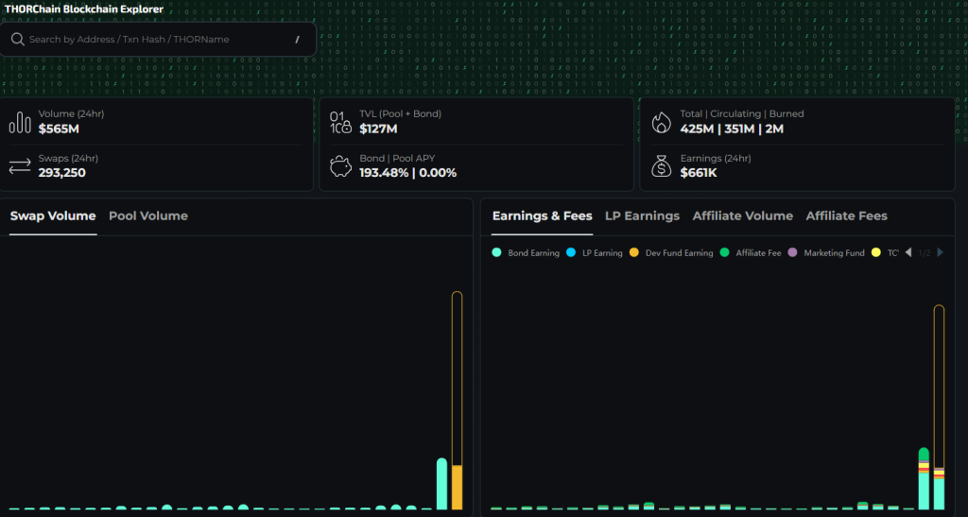
Task: Open the LP Earnings tab
Action: (642, 215)
